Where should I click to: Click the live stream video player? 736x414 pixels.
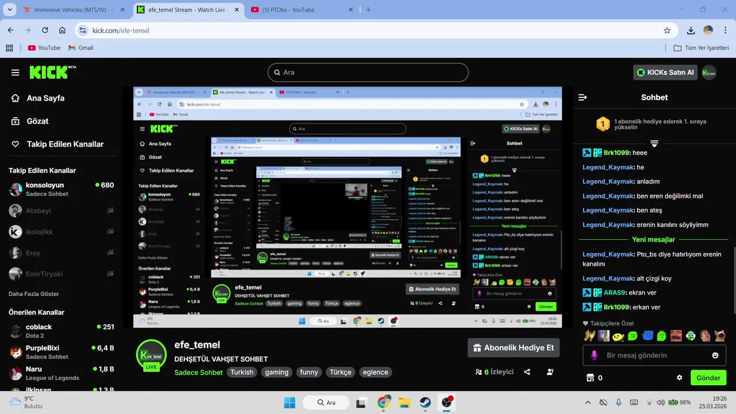347,207
